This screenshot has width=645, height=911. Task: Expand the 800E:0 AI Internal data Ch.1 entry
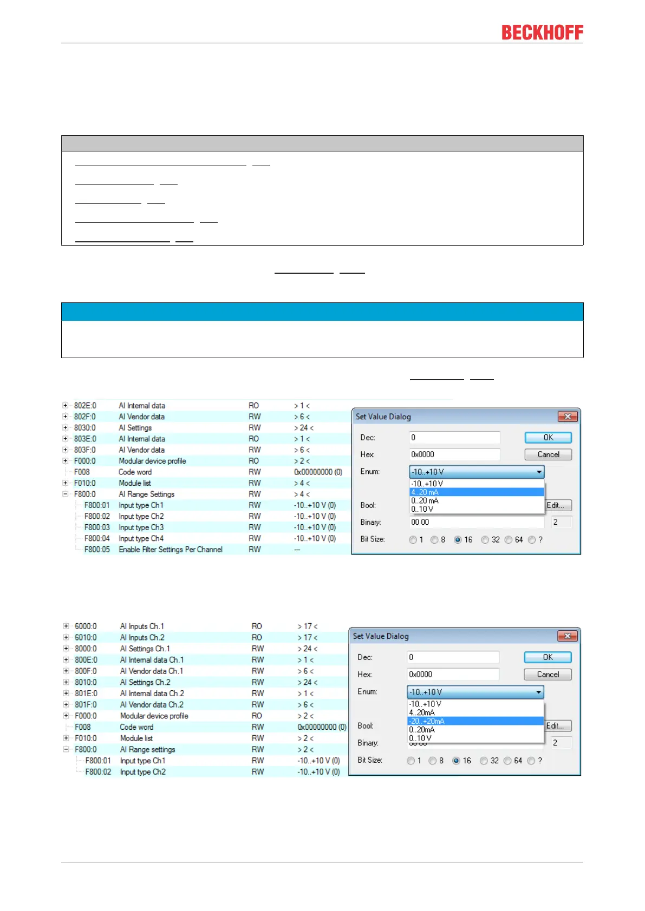tap(66, 660)
